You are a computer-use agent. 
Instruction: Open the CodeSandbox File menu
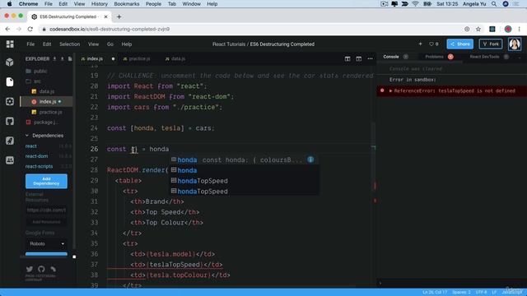tap(30, 44)
